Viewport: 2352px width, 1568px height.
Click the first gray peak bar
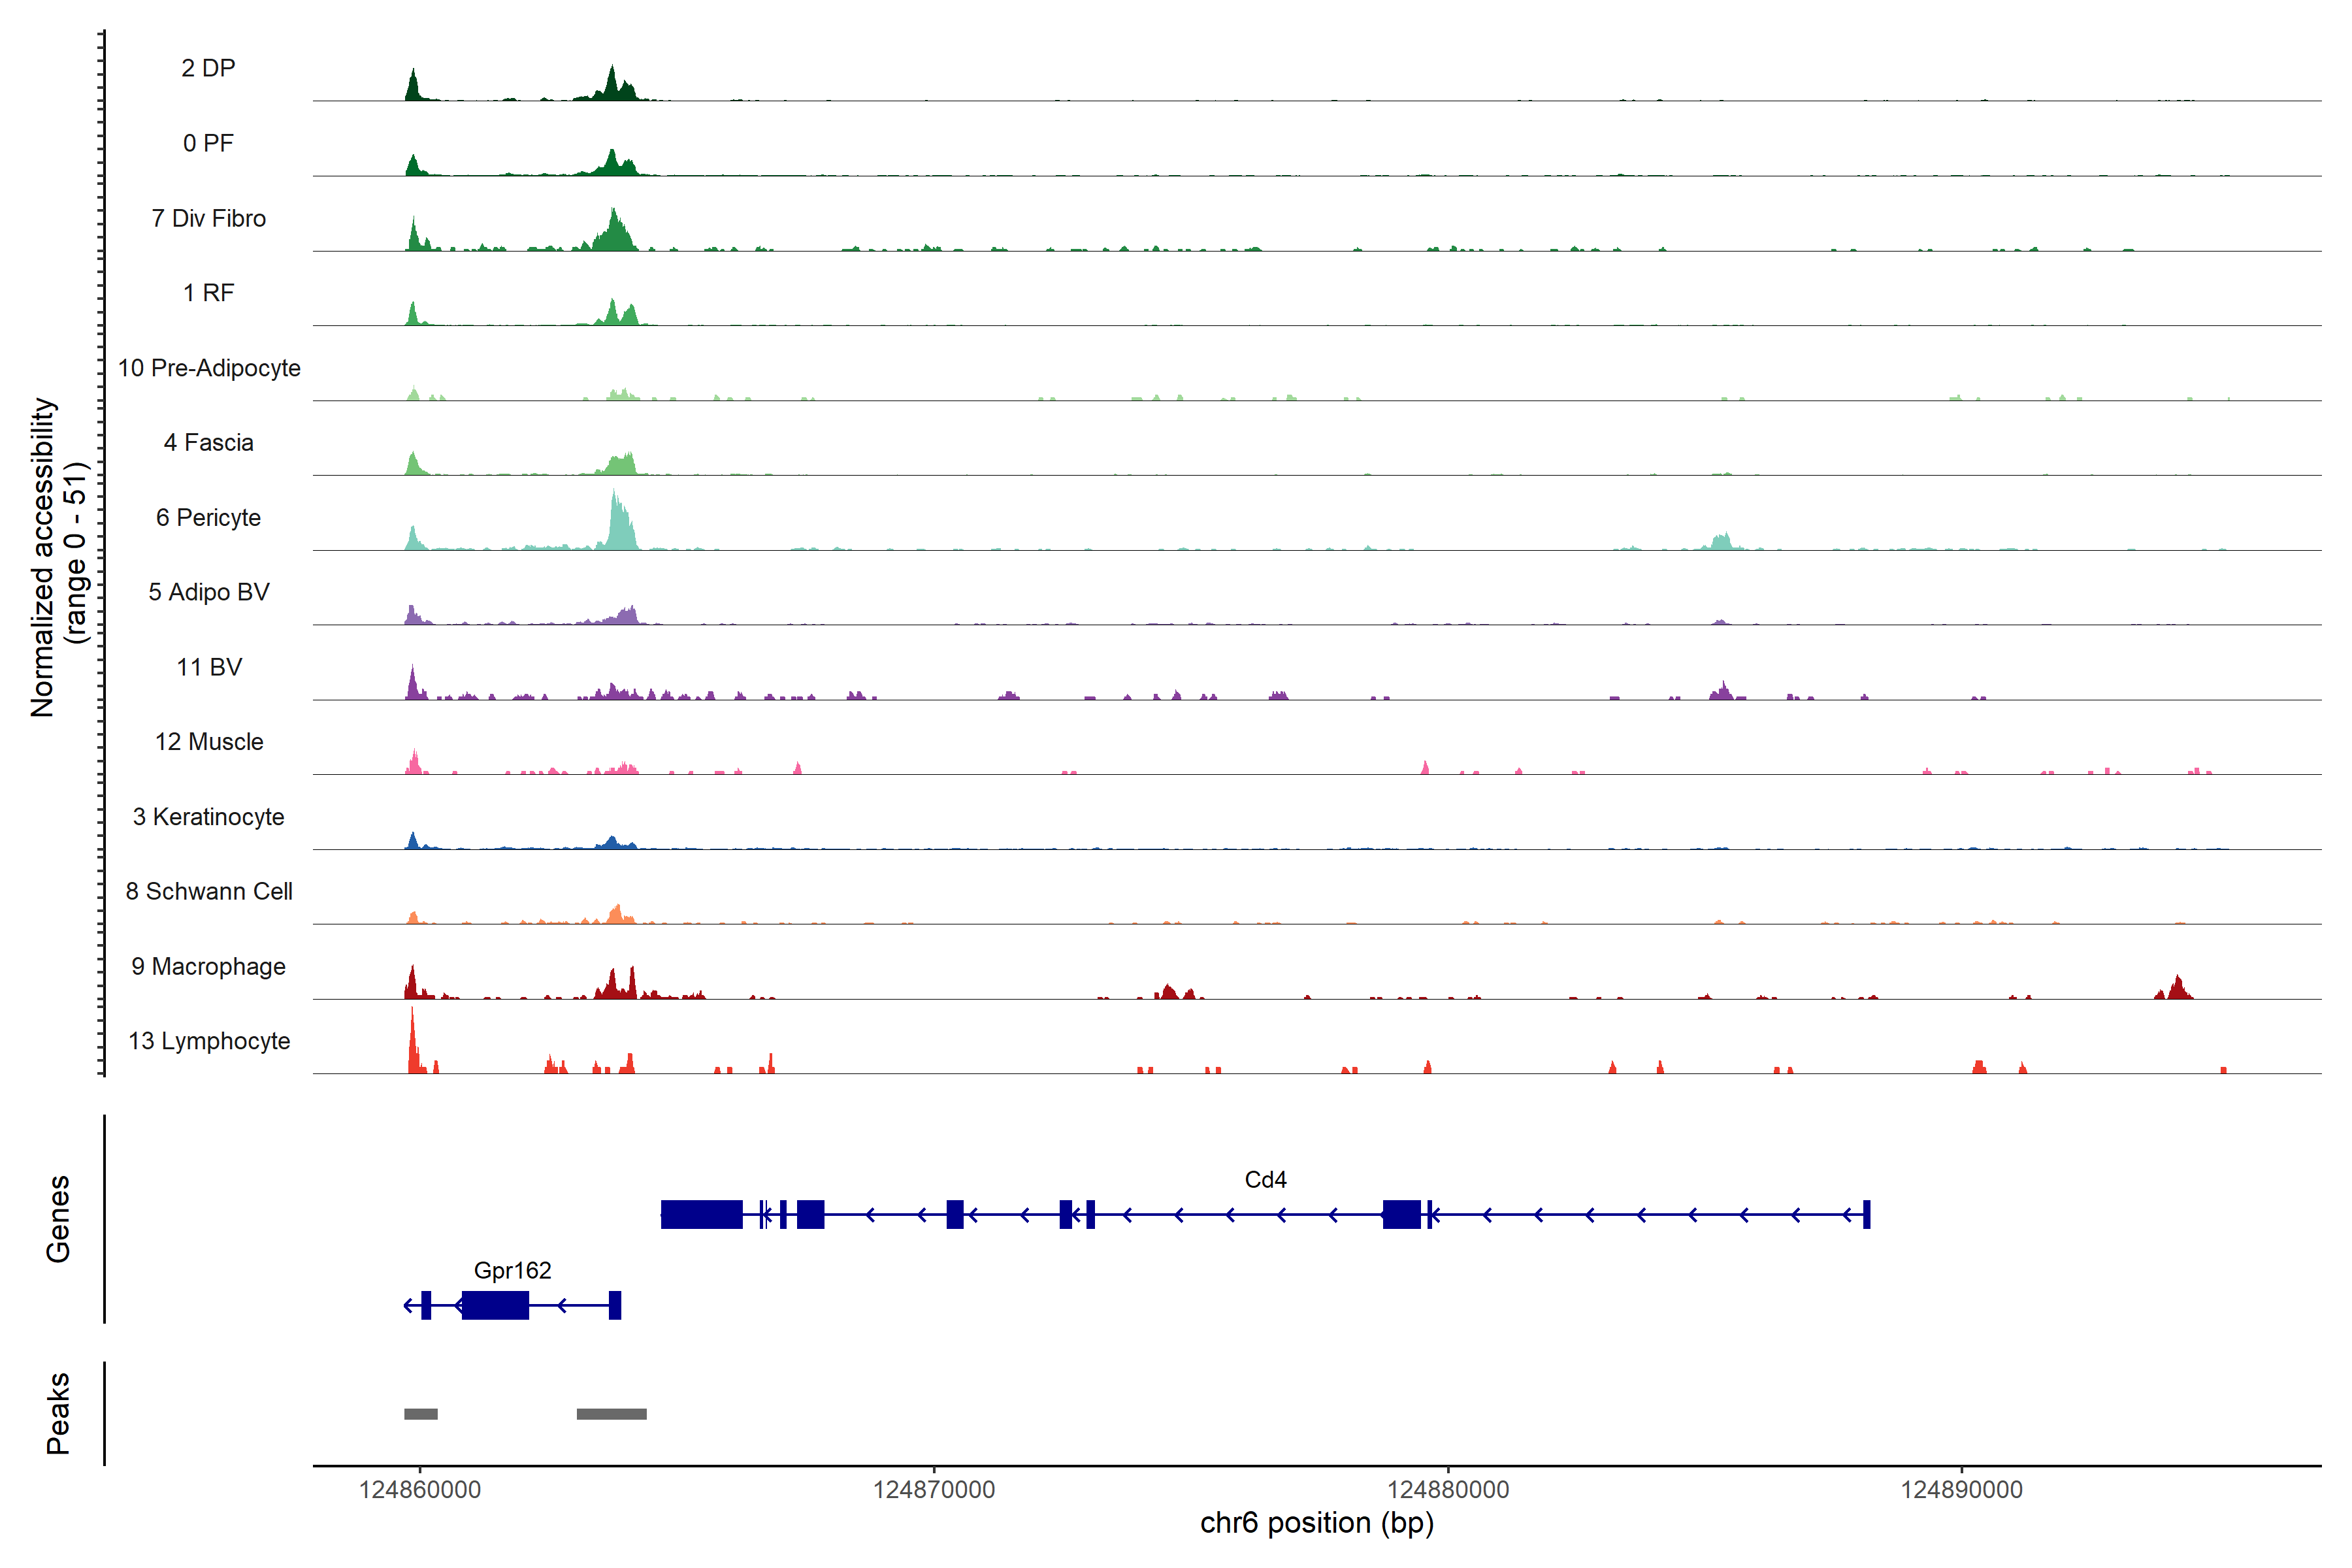[x=421, y=1414]
